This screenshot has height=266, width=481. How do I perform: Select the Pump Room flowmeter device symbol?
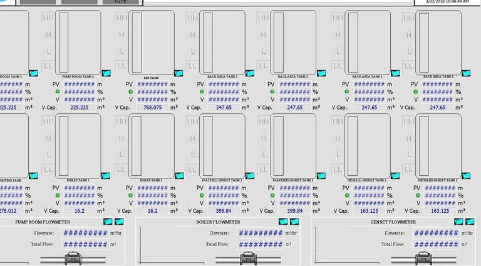[73, 258]
